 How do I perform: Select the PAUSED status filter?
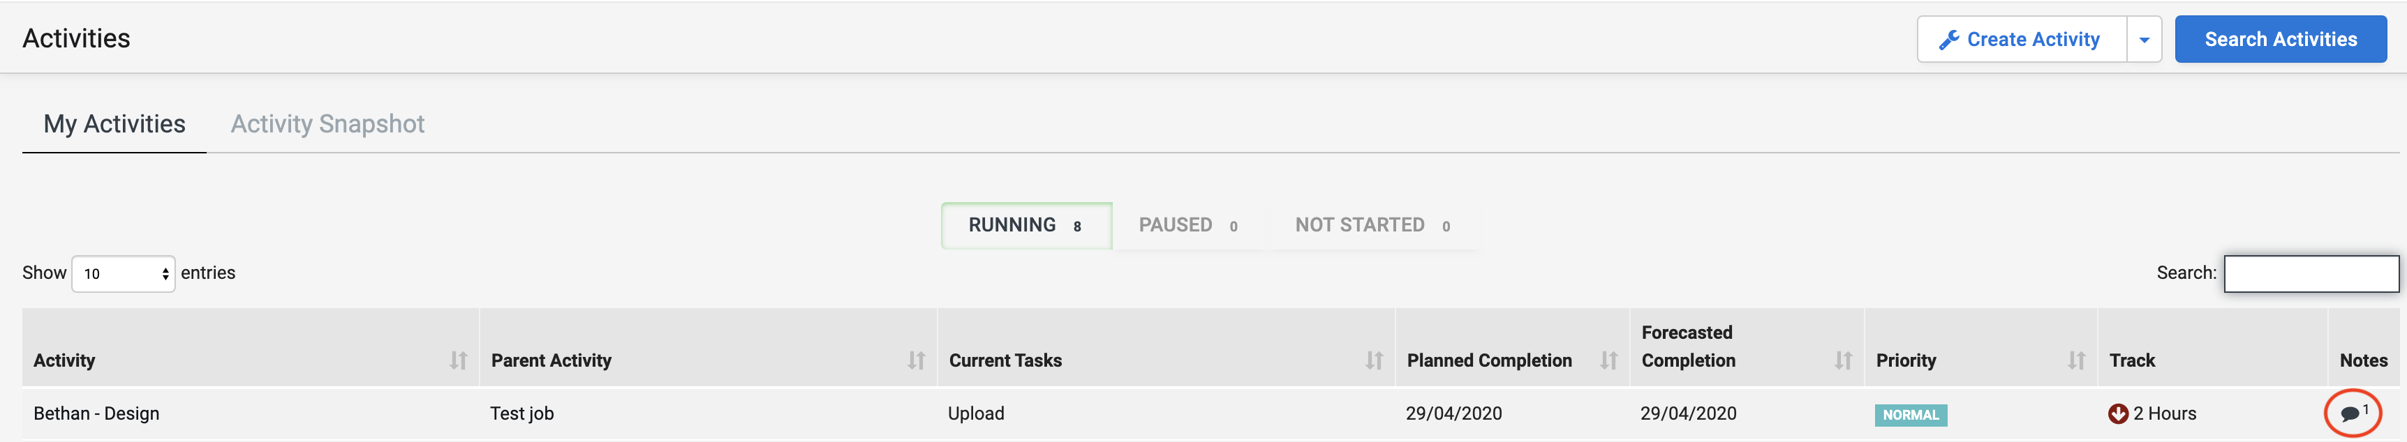1189,226
